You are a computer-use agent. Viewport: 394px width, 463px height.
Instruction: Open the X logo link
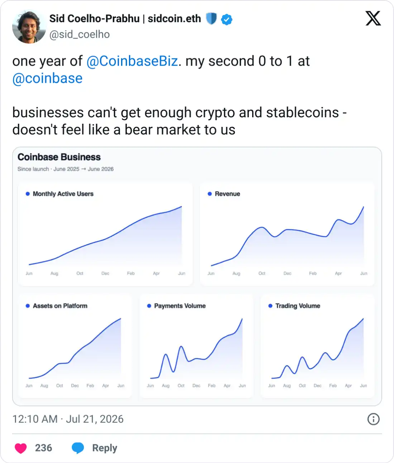click(x=373, y=18)
